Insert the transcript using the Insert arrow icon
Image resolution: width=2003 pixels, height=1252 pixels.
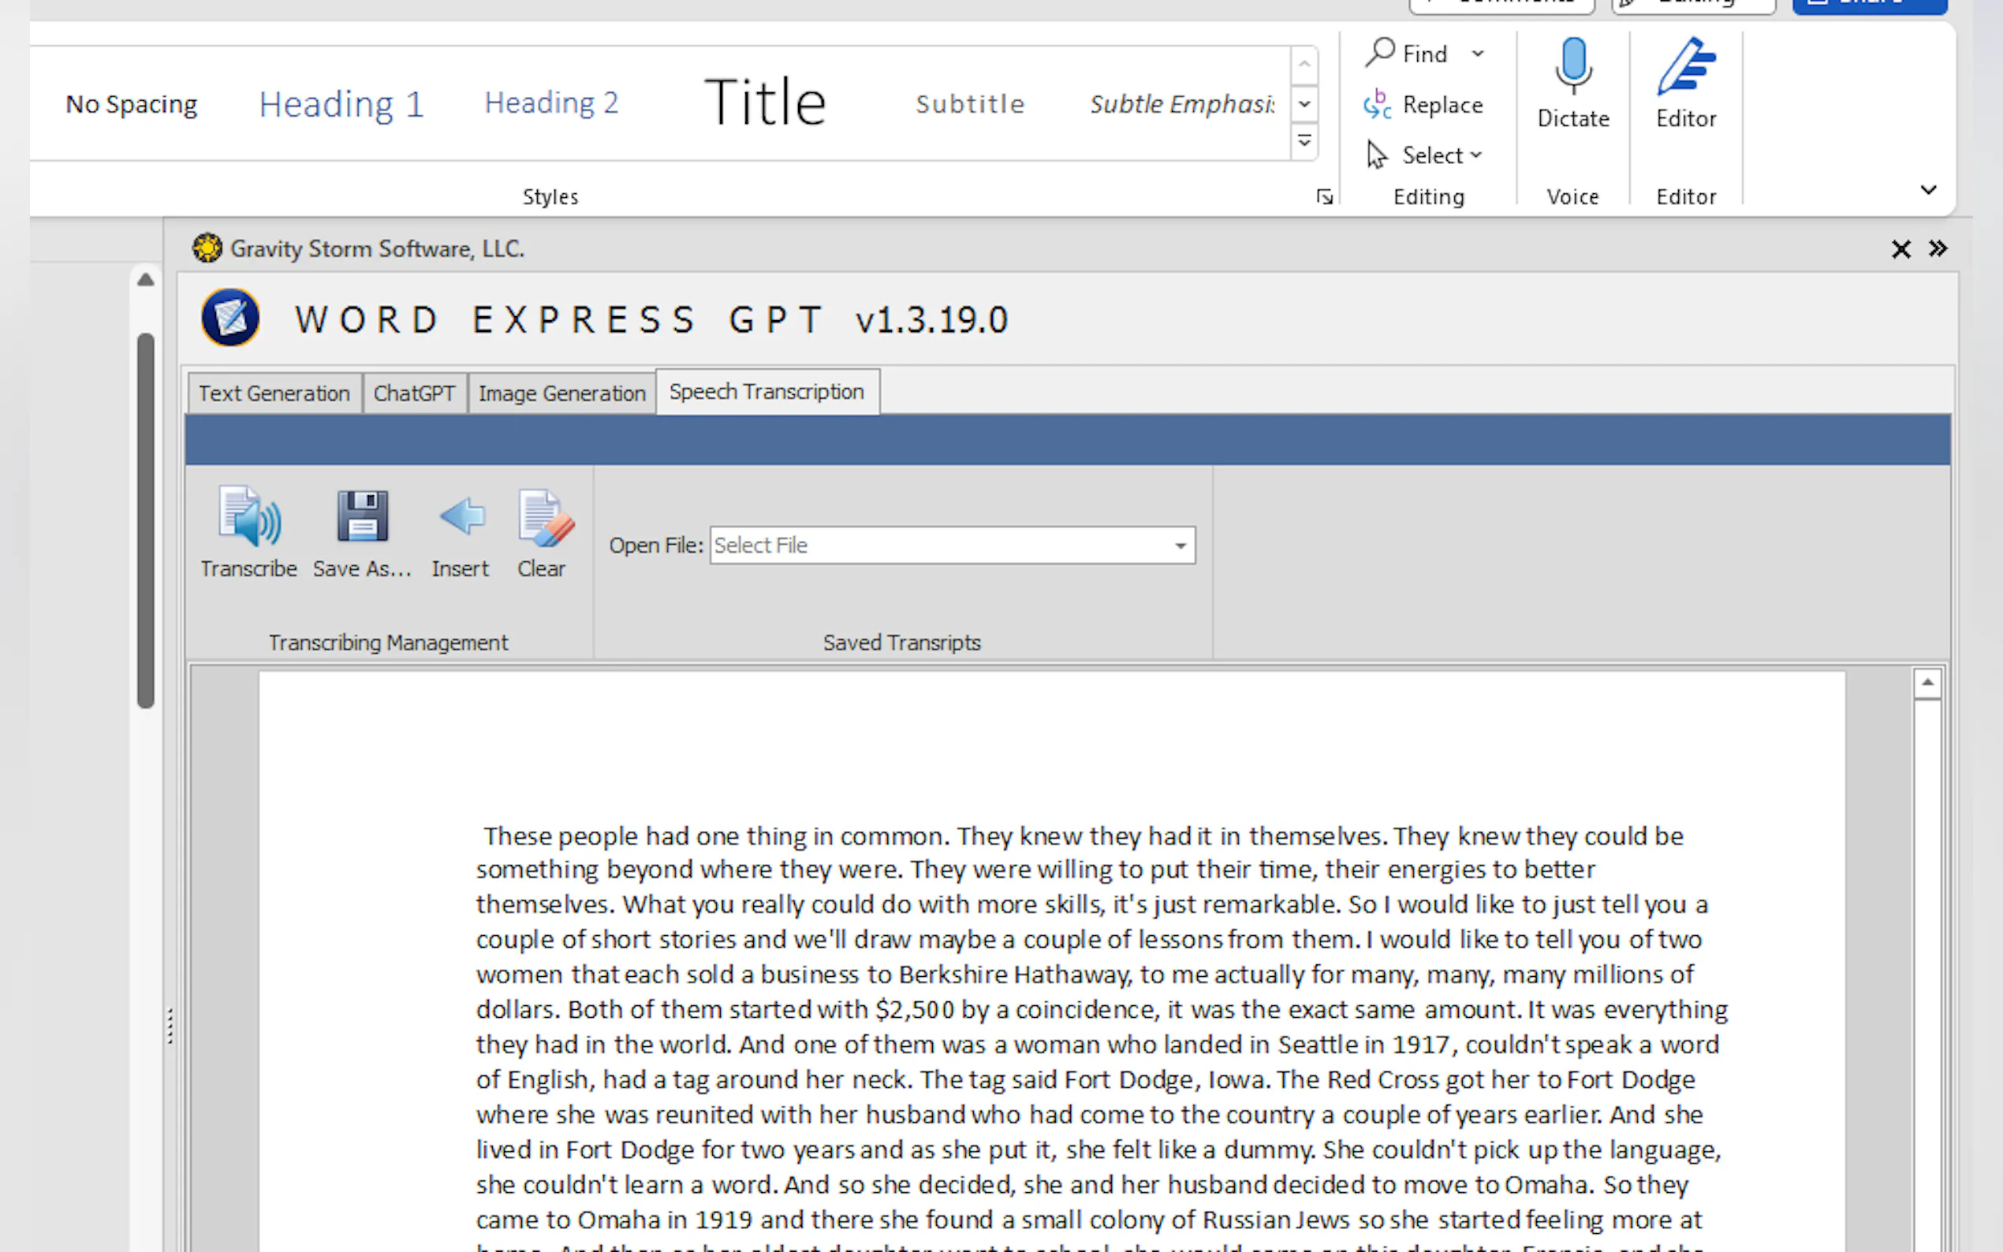pos(461,516)
